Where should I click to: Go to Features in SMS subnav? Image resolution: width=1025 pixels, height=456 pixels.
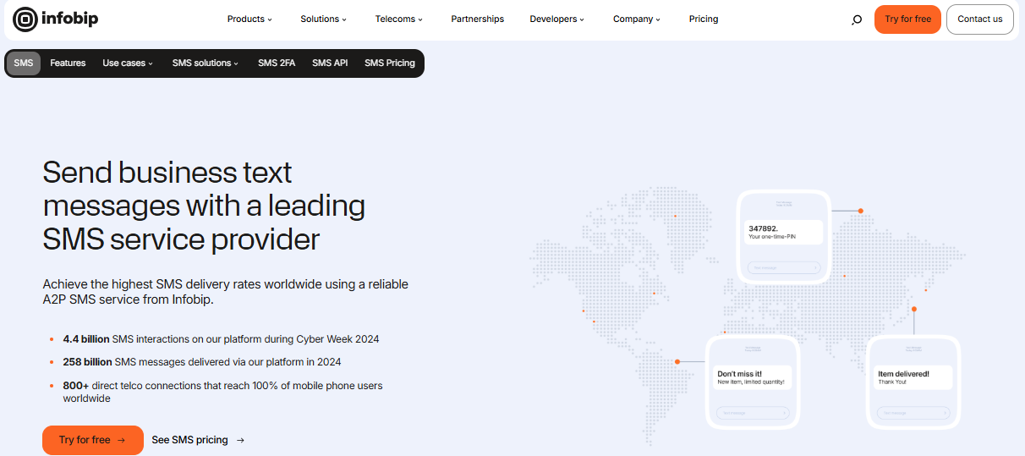click(68, 63)
